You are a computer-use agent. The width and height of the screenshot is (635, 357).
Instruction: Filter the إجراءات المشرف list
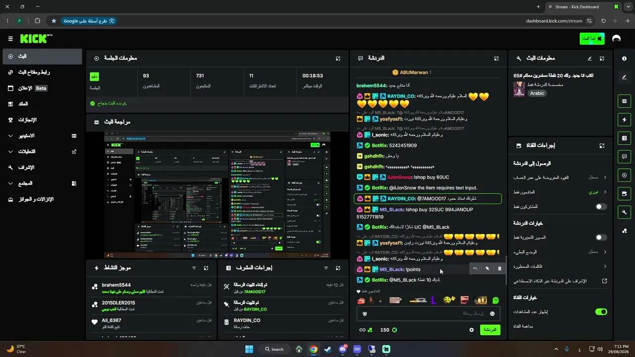tap(326, 268)
